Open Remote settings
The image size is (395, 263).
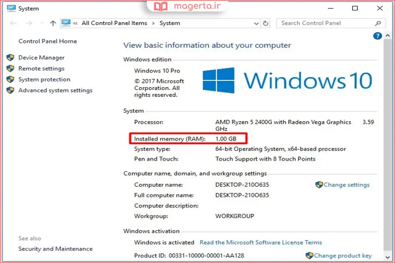(41, 69)
